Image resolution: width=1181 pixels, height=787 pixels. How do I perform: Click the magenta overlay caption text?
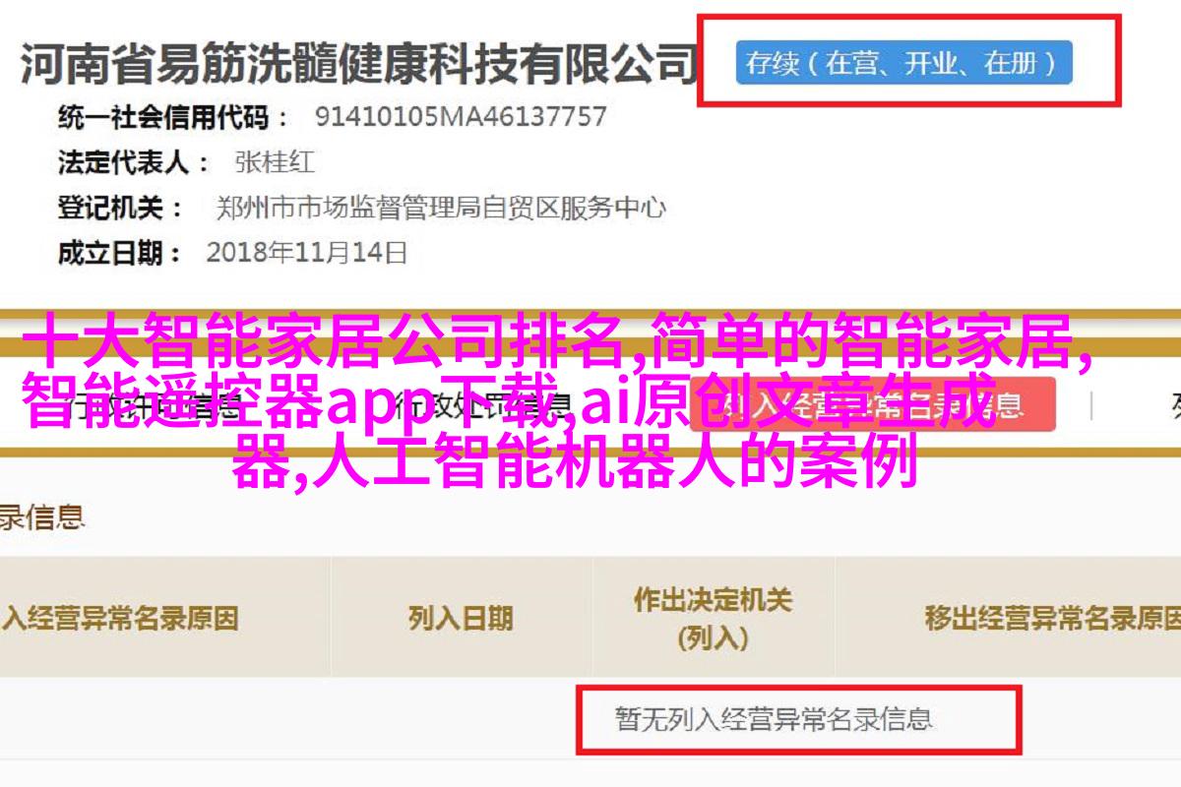coord(556,401)
